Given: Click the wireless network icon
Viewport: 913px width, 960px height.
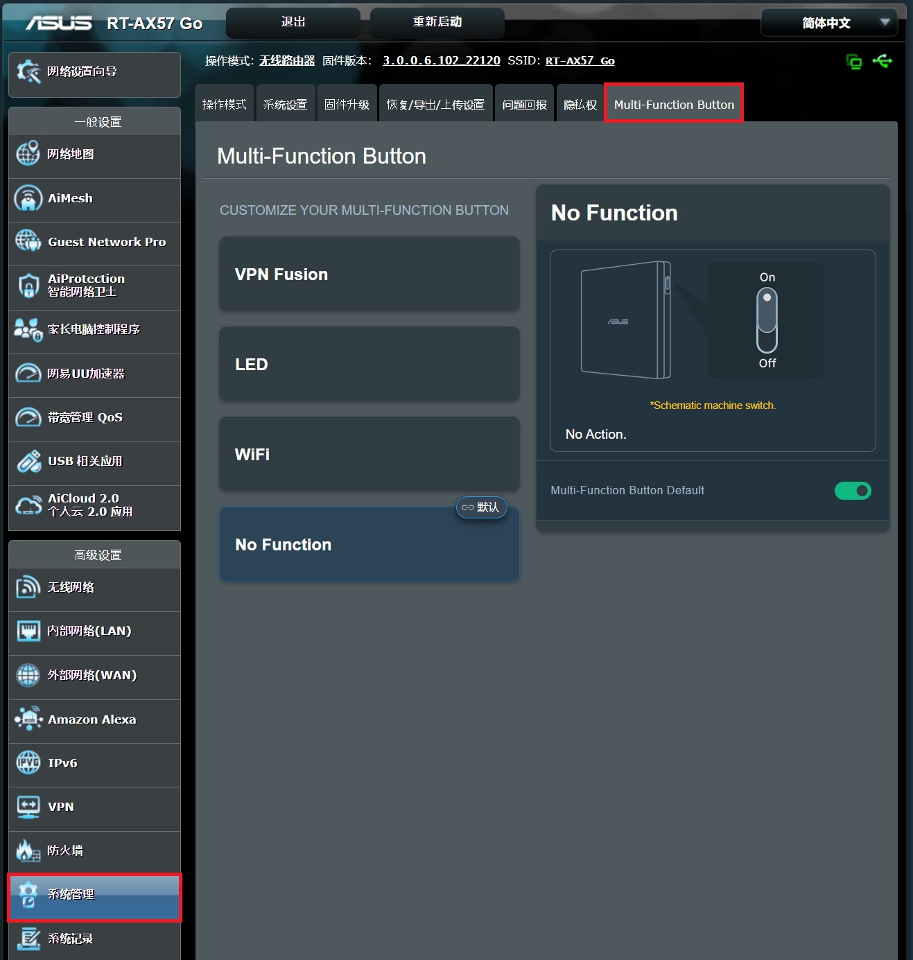Looking at the screenshot, I should click(28, 587).
